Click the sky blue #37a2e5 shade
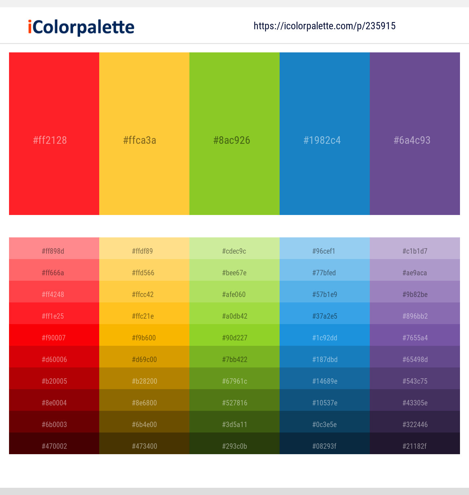469x495 pixels. click(325, 313)
